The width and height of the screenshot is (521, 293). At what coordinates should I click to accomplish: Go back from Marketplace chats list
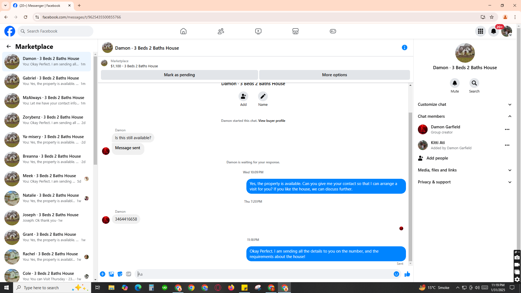click(9, 46)
